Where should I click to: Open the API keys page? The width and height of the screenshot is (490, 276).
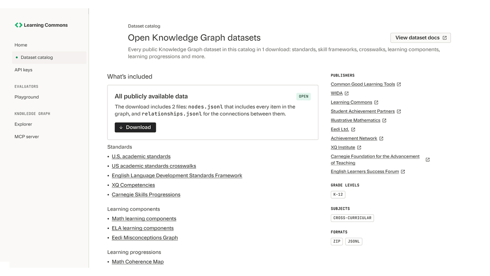(x=23, y=70)
